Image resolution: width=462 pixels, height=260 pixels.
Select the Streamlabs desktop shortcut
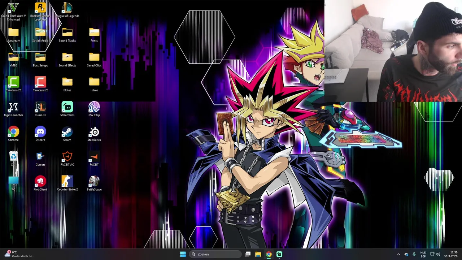pyautogui.click(x=67, y=109)
